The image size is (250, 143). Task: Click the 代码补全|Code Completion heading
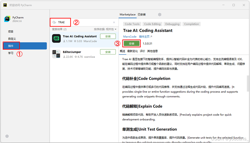coord(146,79)
